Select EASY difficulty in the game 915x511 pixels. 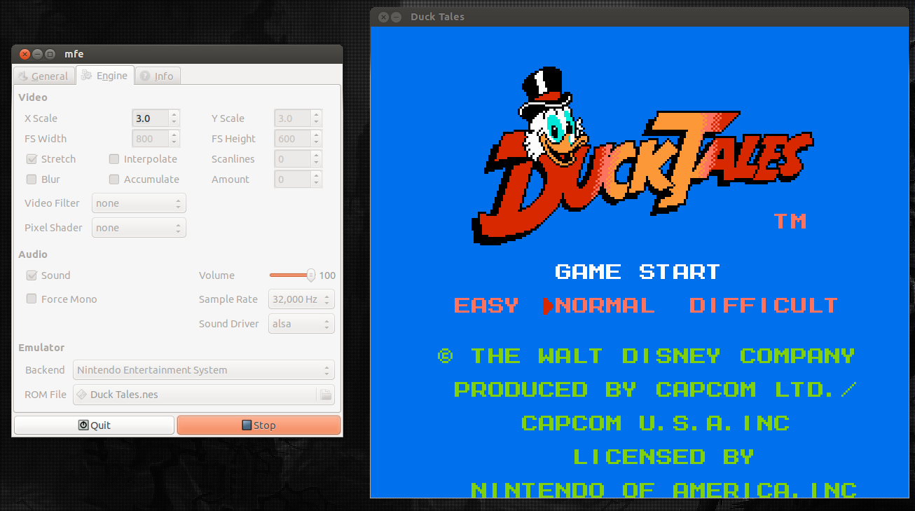486,305
